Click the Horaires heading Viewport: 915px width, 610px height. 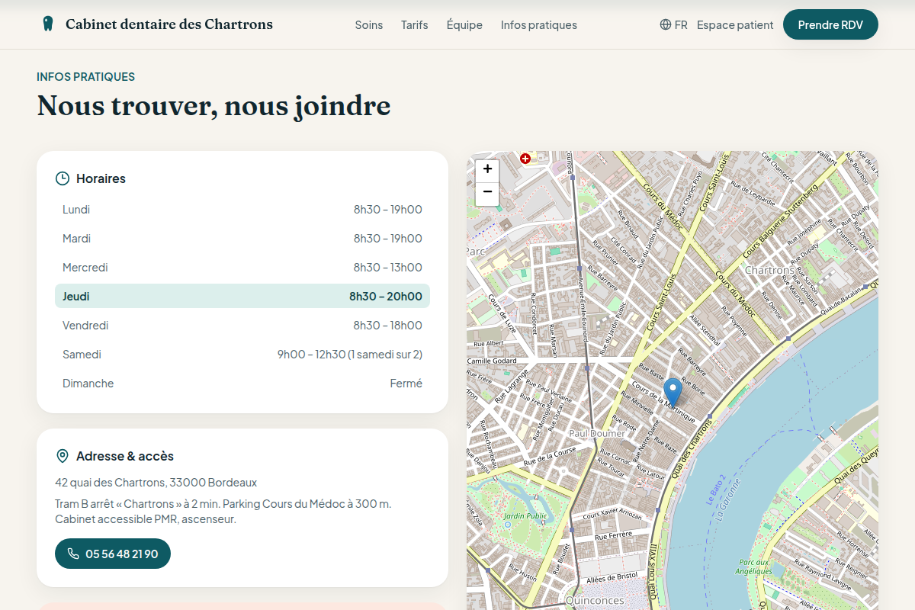click(x=101, y=178)
